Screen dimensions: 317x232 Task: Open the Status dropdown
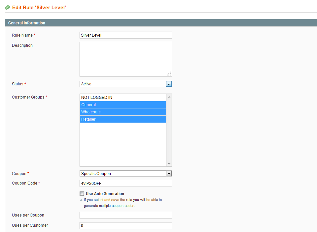click(x=126, y=84)
